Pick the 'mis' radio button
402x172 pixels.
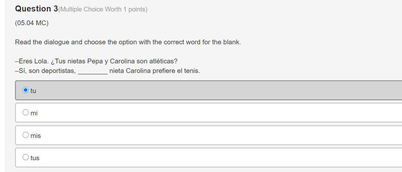coord(26,135)
